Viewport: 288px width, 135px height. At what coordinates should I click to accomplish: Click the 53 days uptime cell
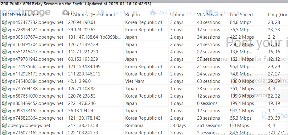[x=178, y=125]
